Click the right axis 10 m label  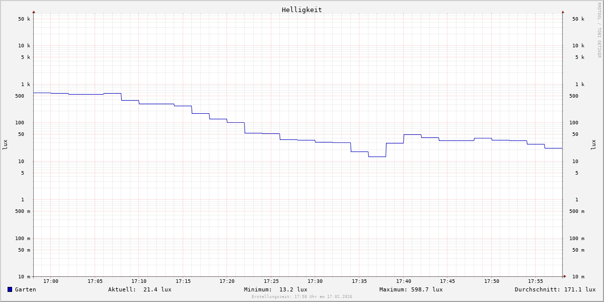pyautogui.click(x=578, y=277)
